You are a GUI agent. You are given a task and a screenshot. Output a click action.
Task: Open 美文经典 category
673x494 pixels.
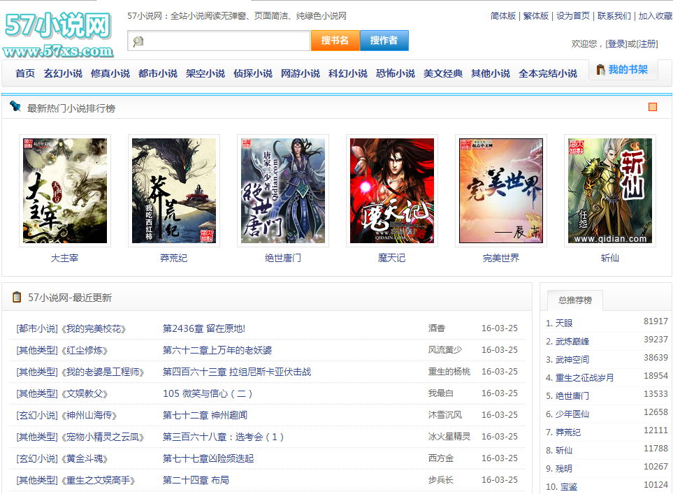(x=443, y=73)
